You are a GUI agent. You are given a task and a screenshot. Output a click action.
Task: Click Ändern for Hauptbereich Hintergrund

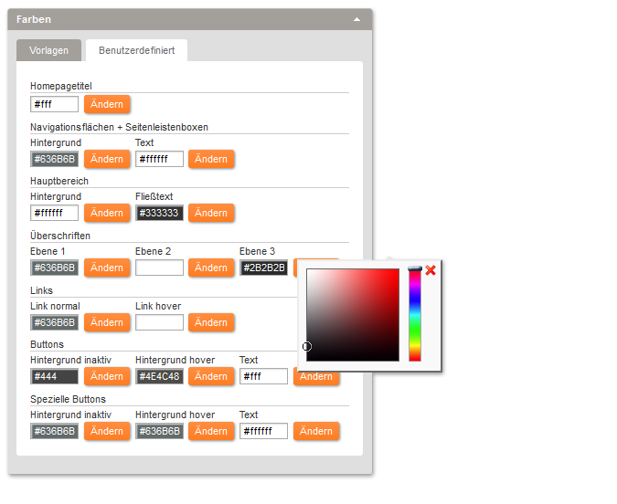point(107,213)
